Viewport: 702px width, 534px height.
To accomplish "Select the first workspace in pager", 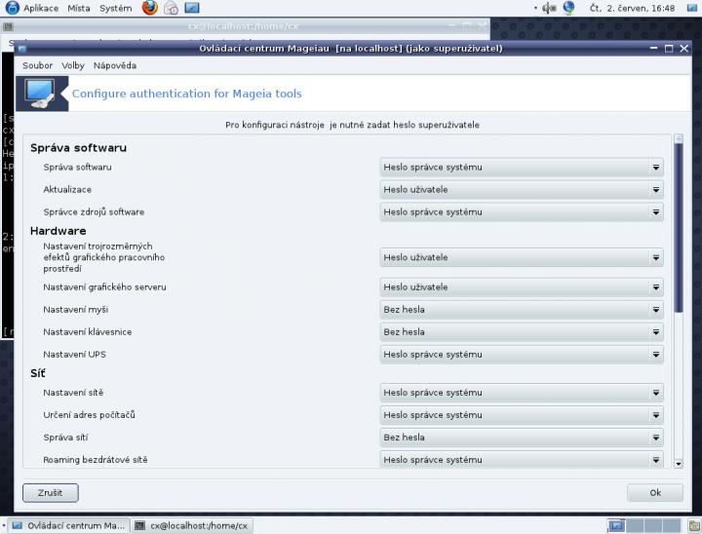I will click(x=616, y=525).
